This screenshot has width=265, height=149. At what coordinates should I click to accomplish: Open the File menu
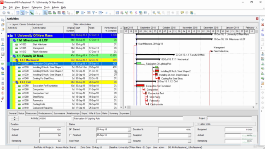pos(5,7)
